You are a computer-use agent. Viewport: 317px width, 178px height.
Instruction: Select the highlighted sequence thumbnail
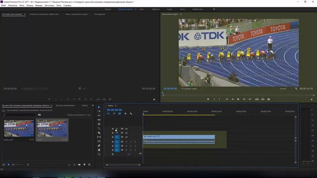(52, 129)
